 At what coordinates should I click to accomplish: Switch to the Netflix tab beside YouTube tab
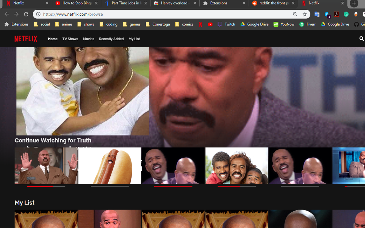tap(27, 3)
